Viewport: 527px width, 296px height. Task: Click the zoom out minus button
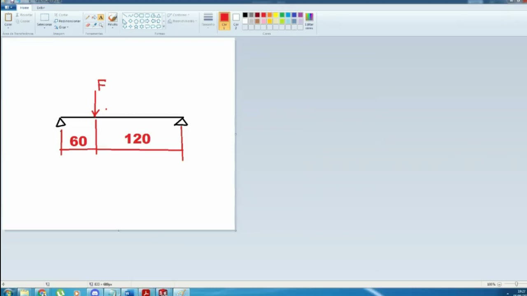(499, 284)
